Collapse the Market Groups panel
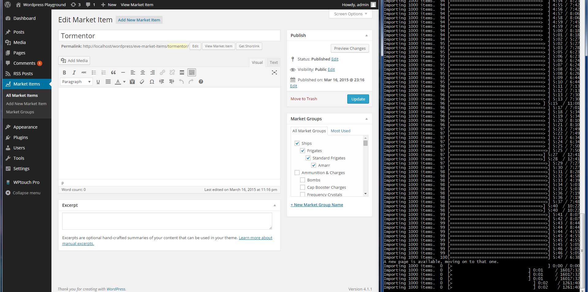588x292 pixels. 367,119
